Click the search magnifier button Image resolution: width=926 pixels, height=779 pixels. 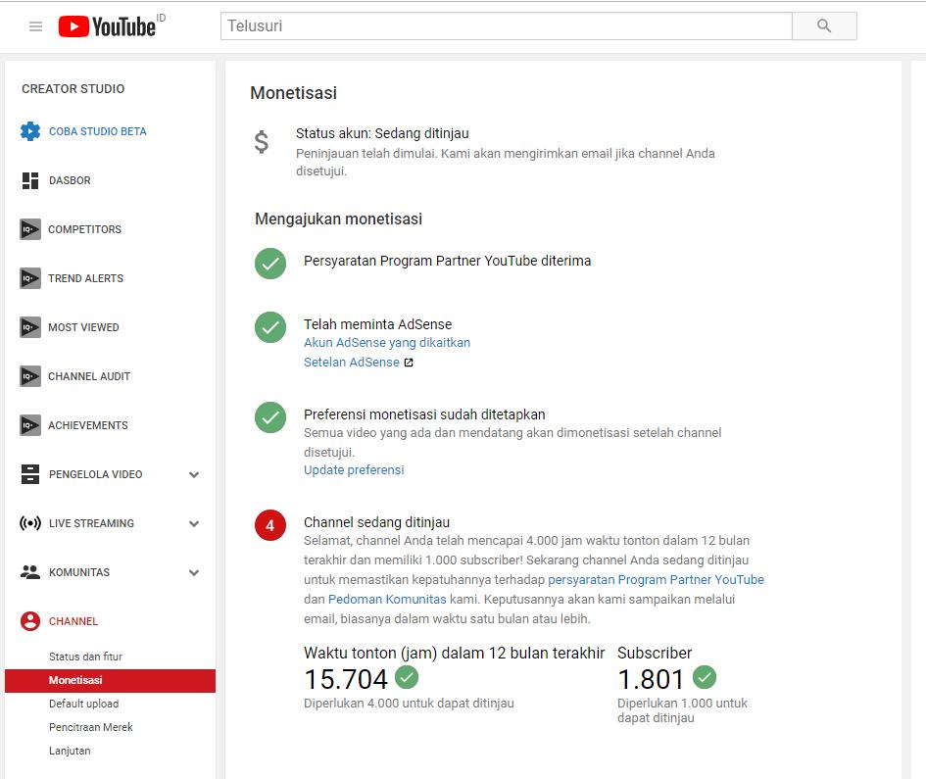coord(824,26)
